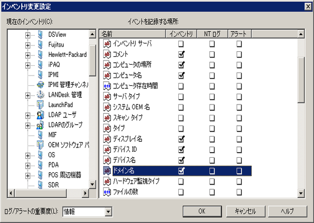This screenshot has height=223, width=314.
Task: Click the PDA computer icon
Action: [x=40, y=165]
